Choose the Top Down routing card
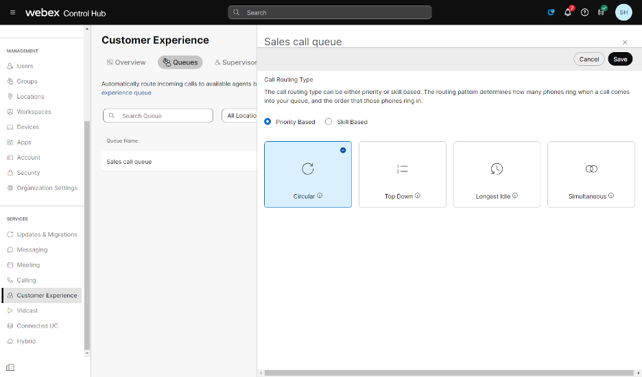 tap(403, 174)
